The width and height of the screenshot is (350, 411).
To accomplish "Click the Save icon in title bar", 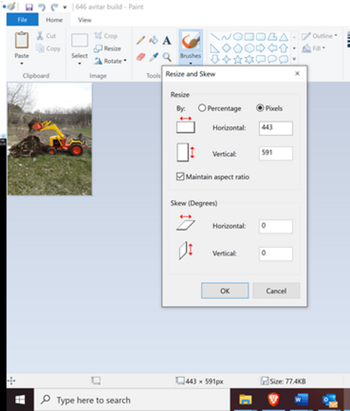I will pos(29,7).
